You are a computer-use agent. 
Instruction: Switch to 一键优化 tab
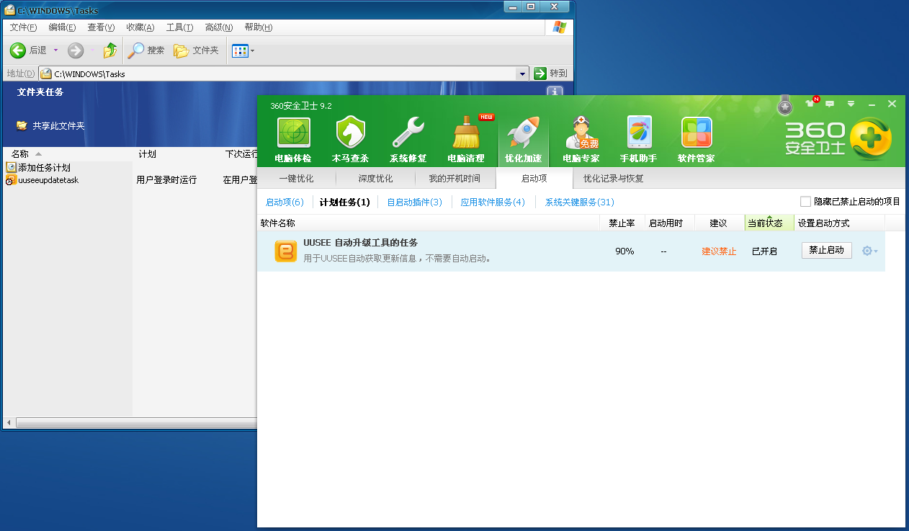[x=296, y=179]
